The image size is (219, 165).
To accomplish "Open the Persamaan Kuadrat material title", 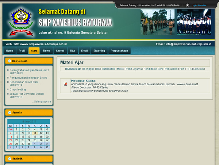I will click(x=83, y=80).
